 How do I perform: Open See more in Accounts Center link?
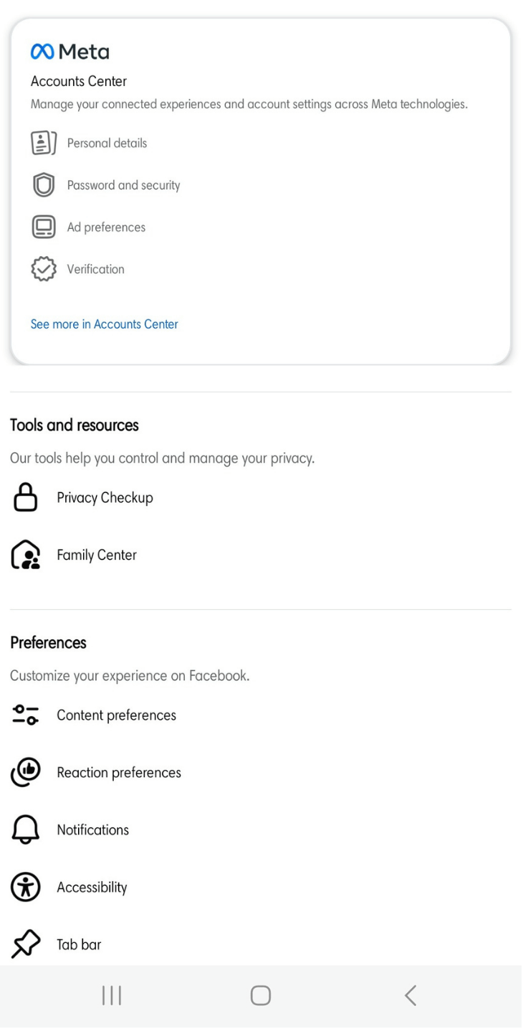pos(104,324)
